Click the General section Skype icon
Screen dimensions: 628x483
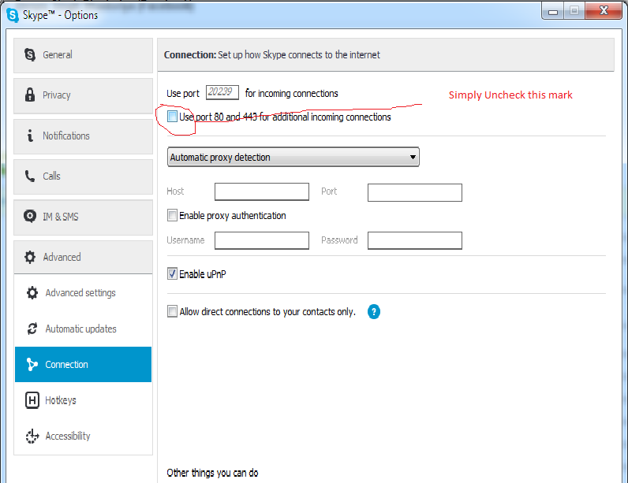pyautogui.click(x=30, y=54)
